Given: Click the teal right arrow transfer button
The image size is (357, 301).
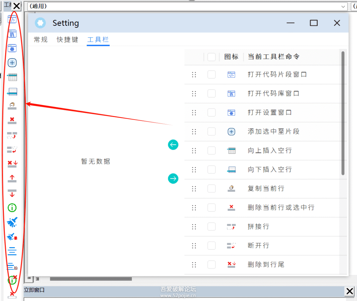Looking at the screenshot, I should click(x=173, y=179).
